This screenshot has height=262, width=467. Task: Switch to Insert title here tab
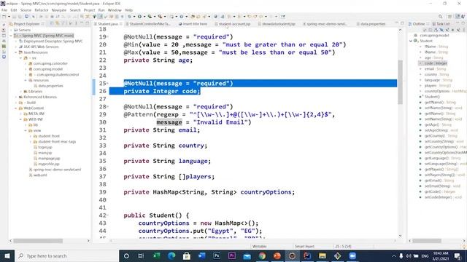(193, 24)
